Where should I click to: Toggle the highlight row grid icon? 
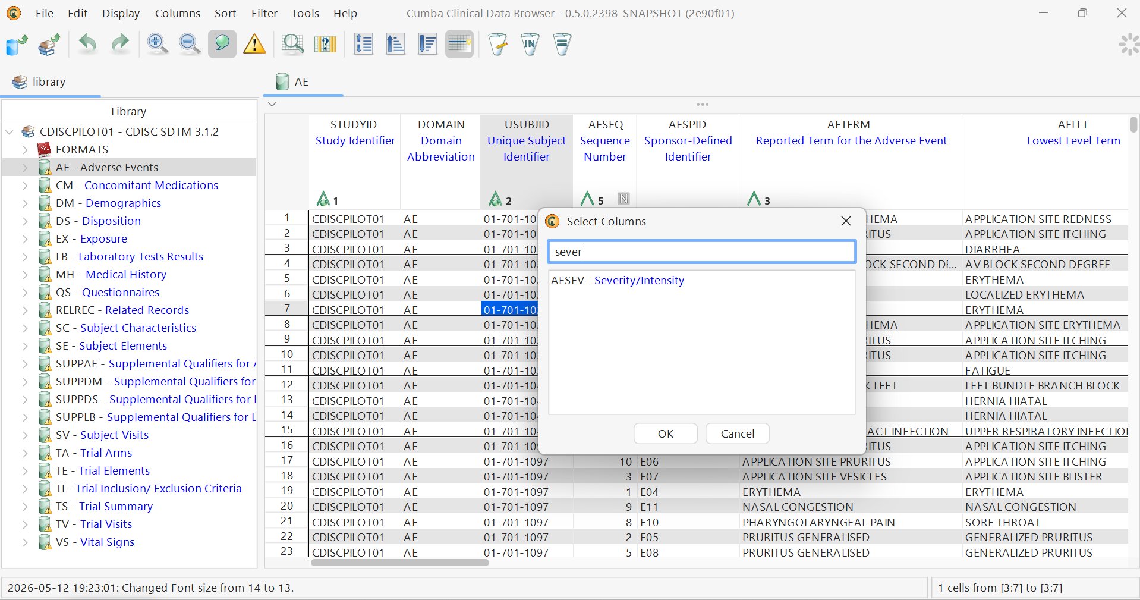click(x=459, y=44)
